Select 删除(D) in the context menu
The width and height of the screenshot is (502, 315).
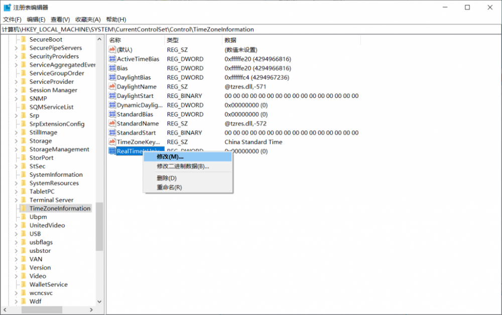click(167, 178)
